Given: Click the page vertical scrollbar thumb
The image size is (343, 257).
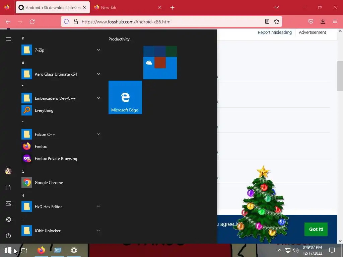Looking at the screenshot, I should tap(340, 76).
